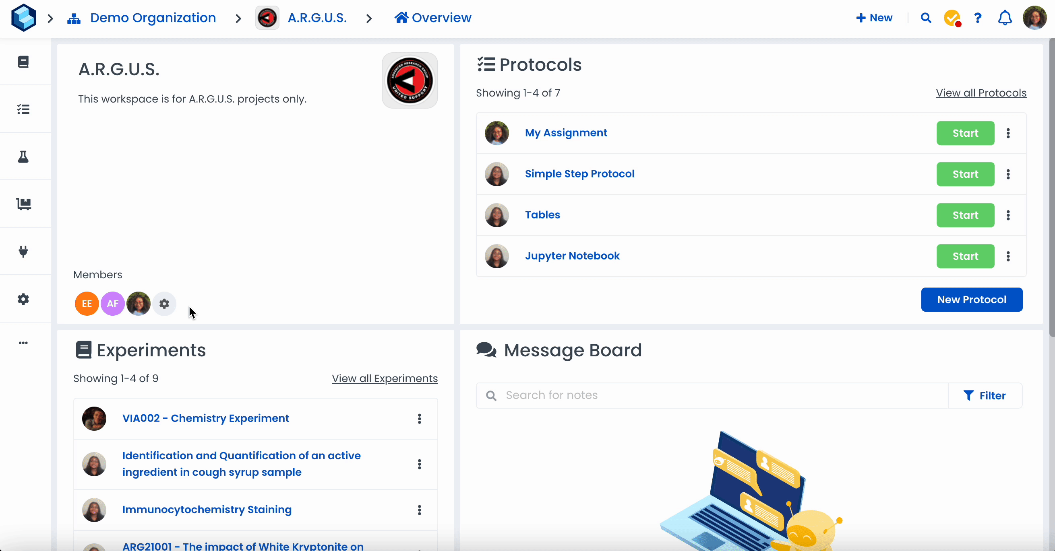Open options for VIA002 Chemistry Experiment
The height and width of the screenshot is (551, 1055).
coord(419,419)
